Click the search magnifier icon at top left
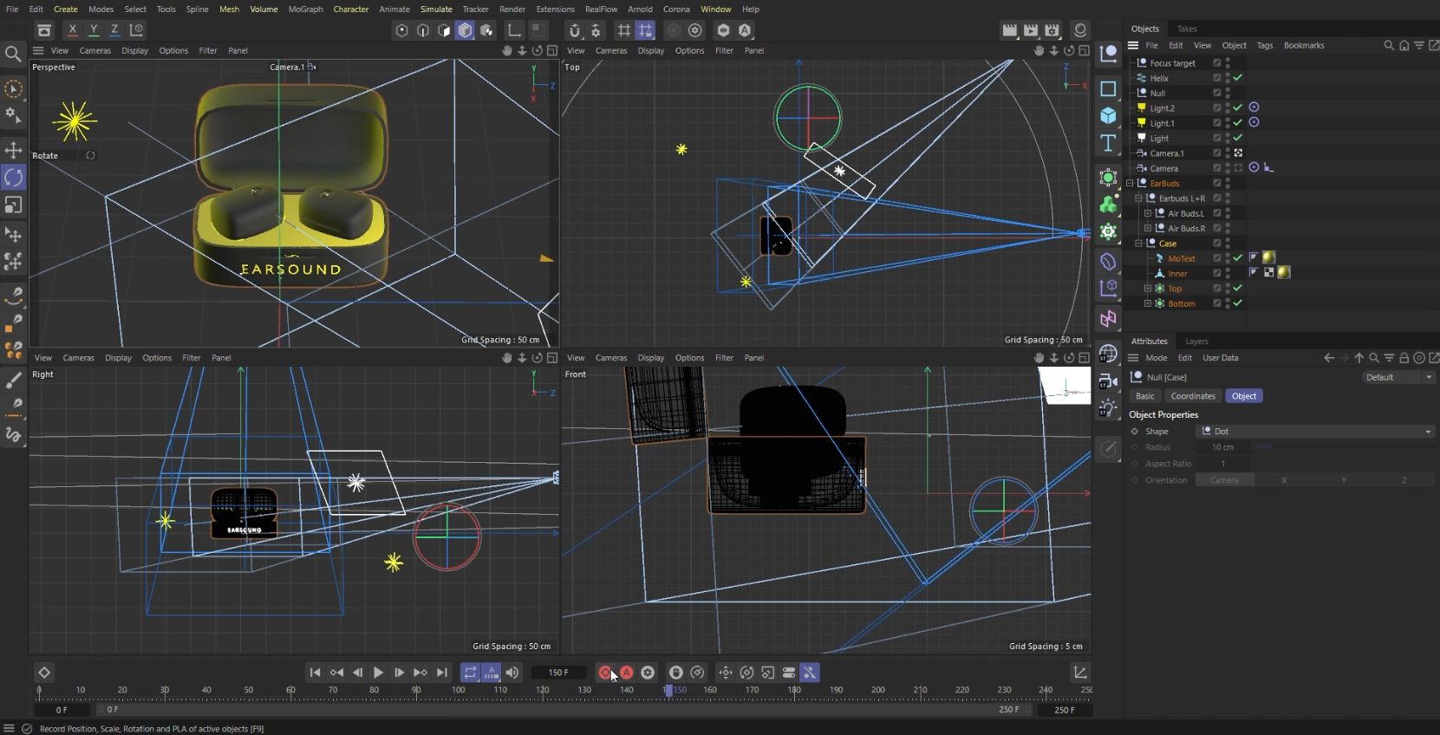 point(13,55)
